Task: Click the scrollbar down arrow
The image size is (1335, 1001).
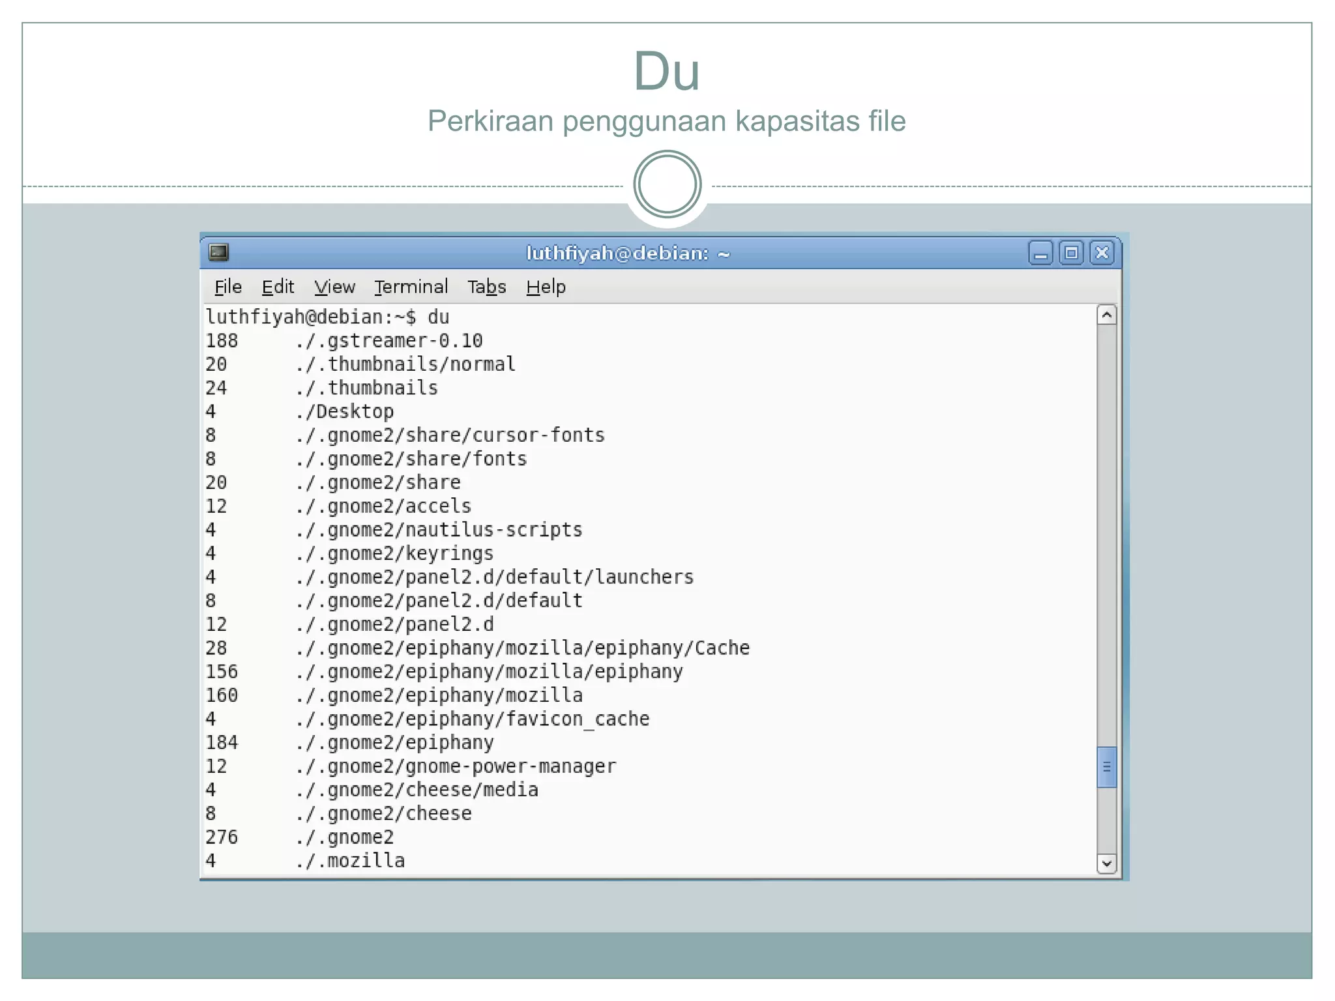Action: tap(1106, 863)
